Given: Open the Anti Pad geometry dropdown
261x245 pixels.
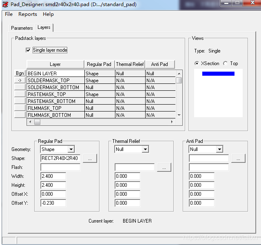Looking at the screenshot, I should [219, 149].
